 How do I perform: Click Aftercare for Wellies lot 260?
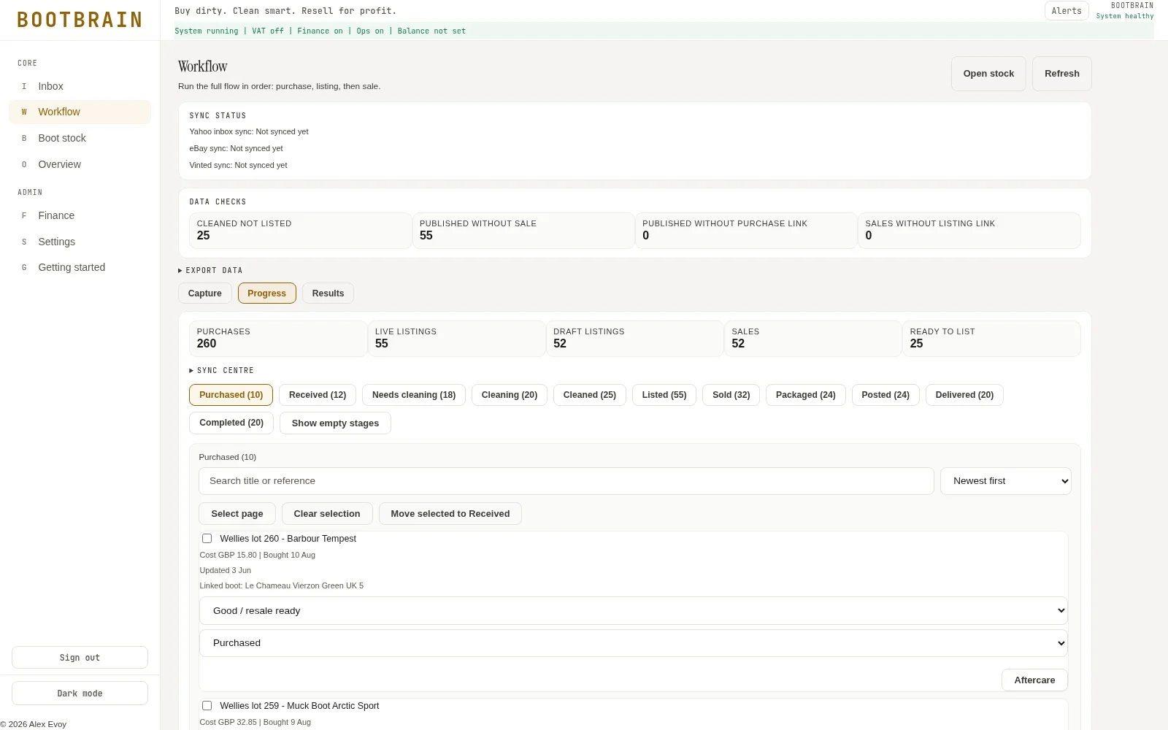[x=1034, y=680]
